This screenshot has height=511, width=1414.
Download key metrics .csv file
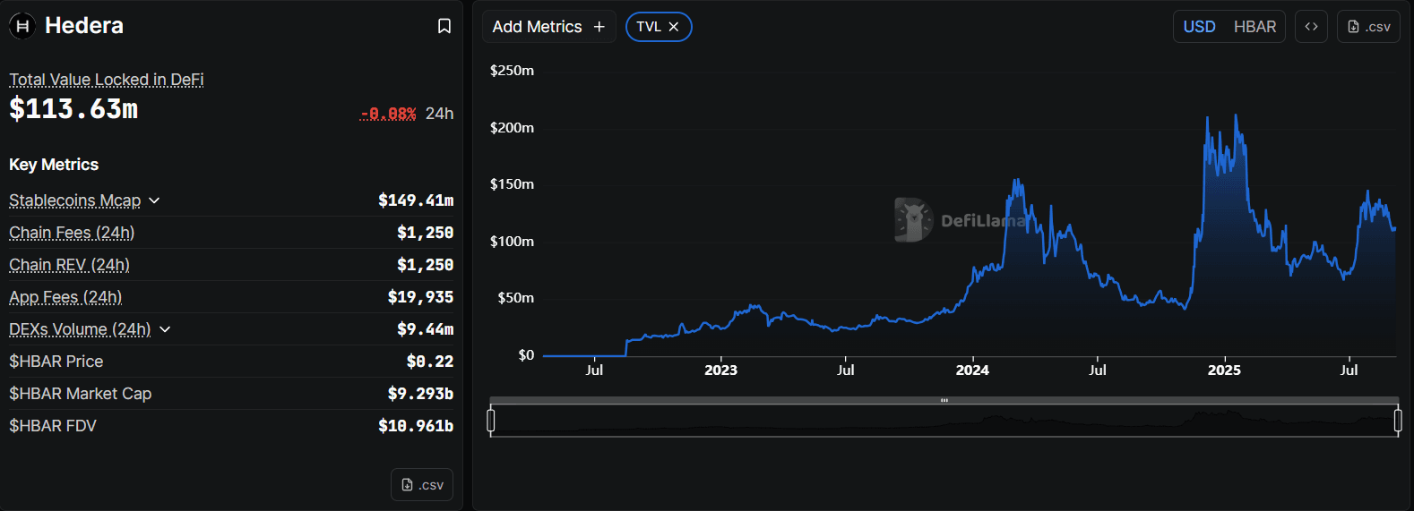pyautogui.click(x=422, y=485)
